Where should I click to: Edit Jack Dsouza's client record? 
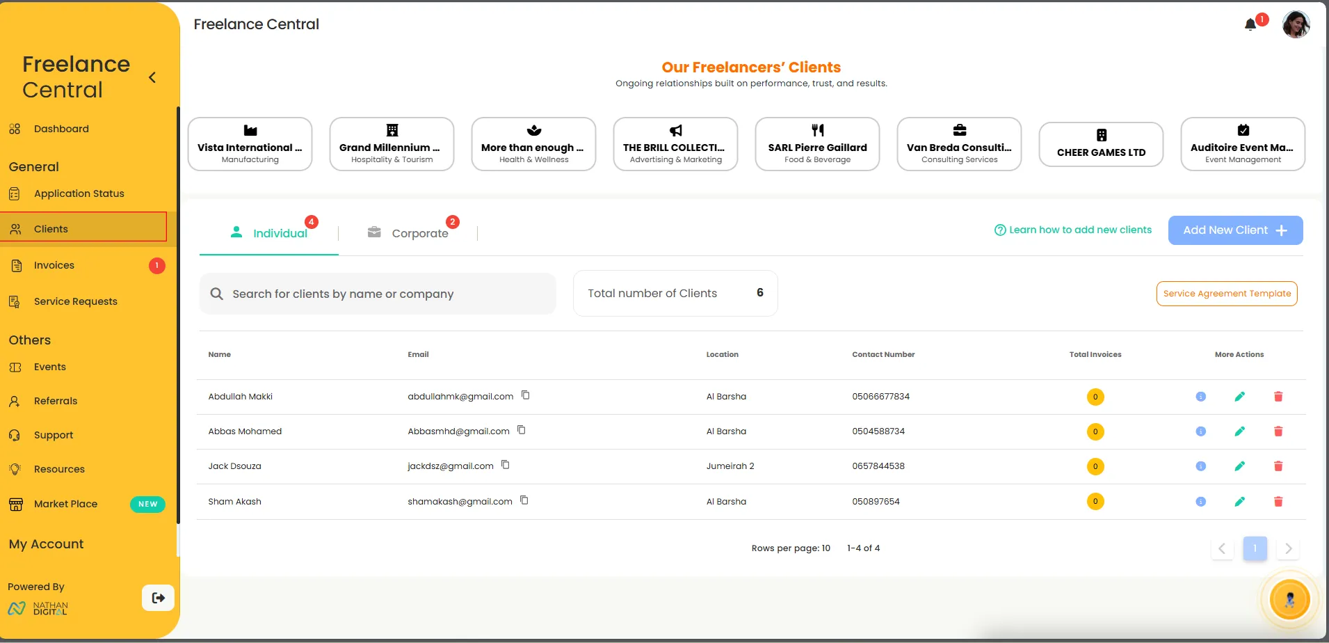click(x=1240, y=466)
